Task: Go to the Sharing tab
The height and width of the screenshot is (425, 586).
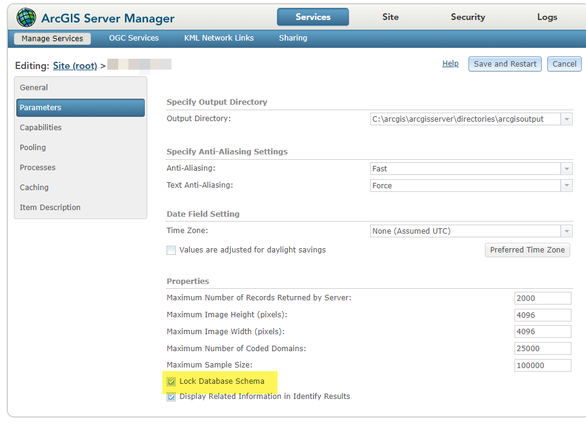Action: tap(293, 38)
